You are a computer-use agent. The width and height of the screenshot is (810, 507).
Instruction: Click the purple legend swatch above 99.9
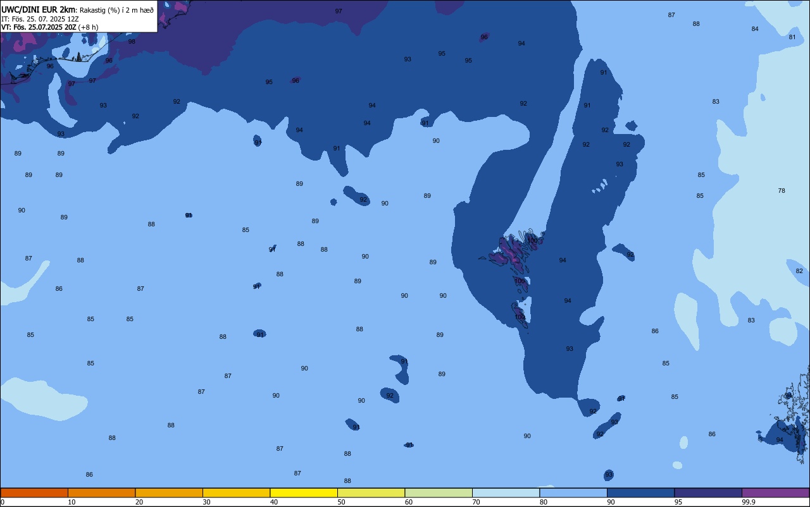(x=775, y=492)
